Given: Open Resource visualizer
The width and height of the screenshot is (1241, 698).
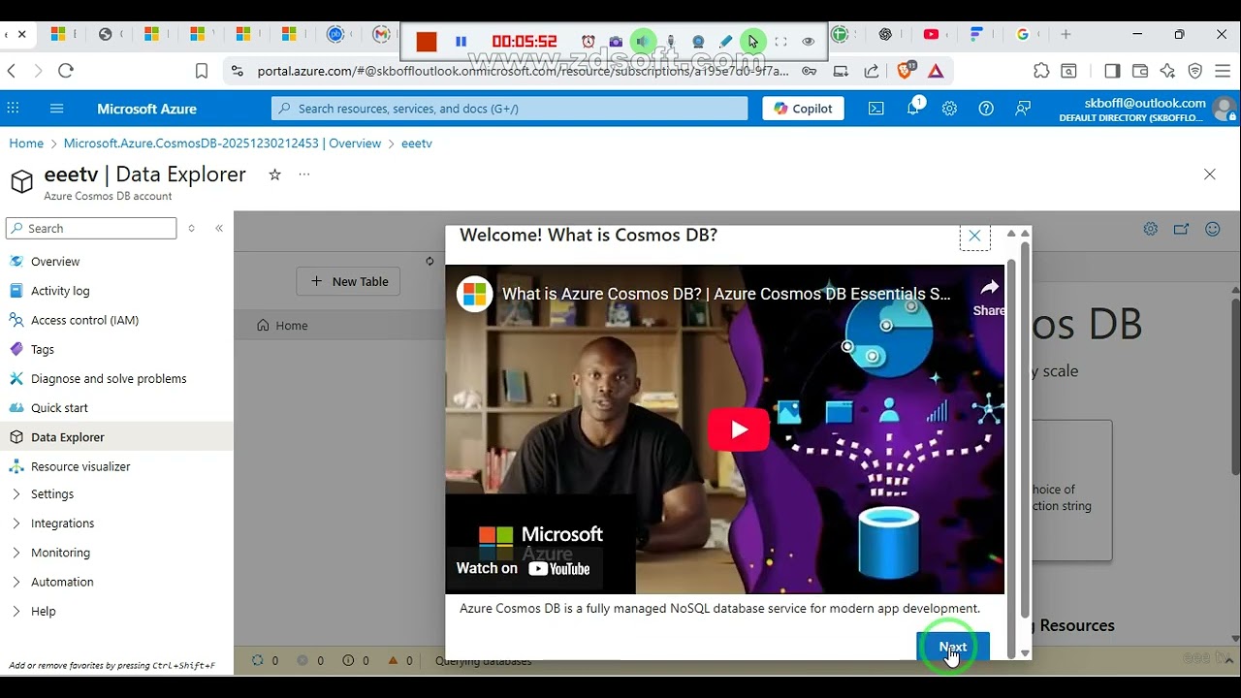Looking at the screenshot, I should (x=80, y=466).
